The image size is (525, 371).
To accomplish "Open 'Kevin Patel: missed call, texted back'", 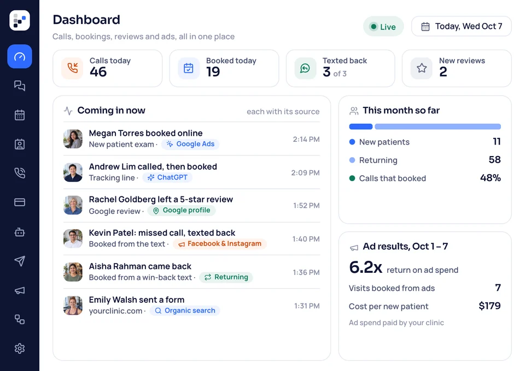I will point(191,238).
